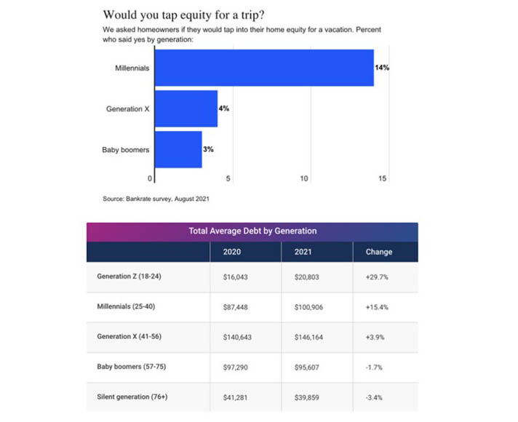Select the 2021 column header
This screenshot has height=422, width=518.
tap(303, 252)
